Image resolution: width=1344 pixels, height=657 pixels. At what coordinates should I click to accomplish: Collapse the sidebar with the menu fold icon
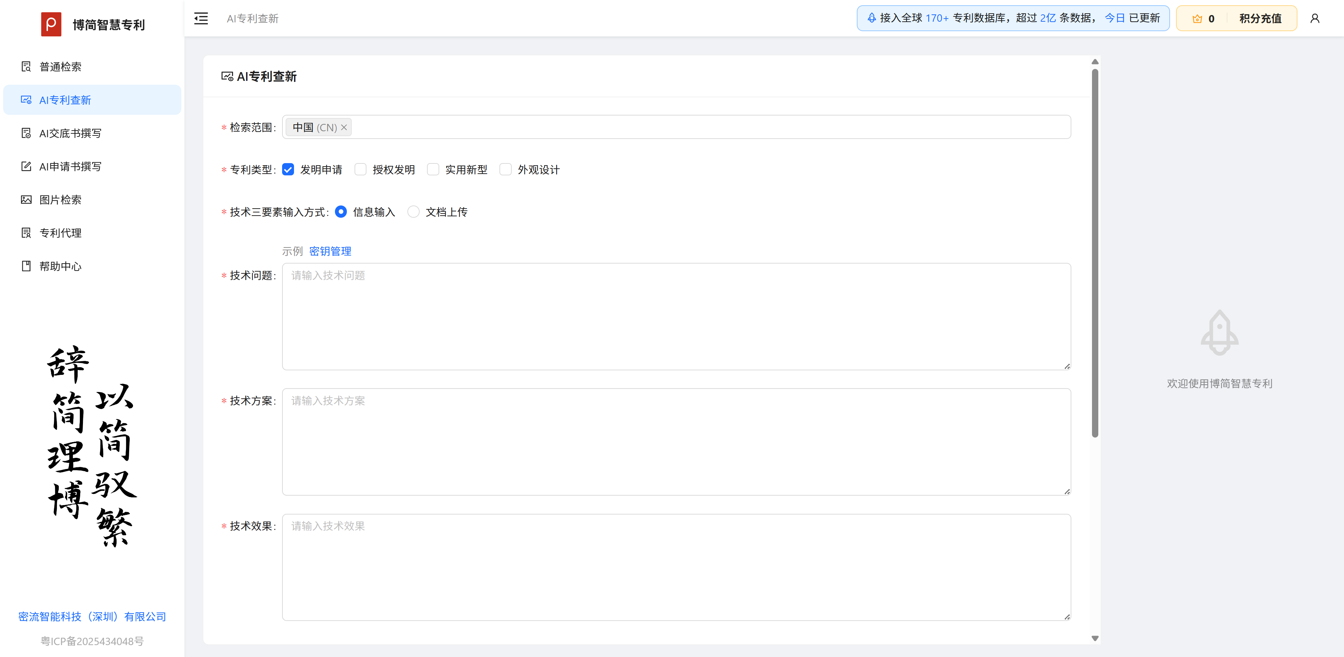coord(201,19)
